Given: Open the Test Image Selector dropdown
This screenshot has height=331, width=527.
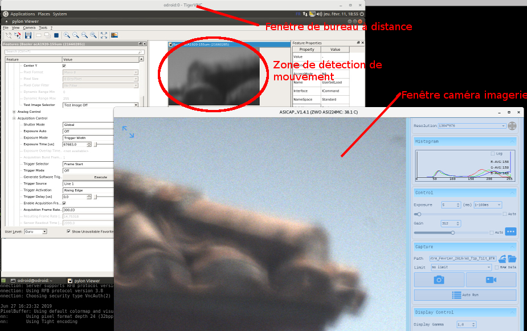Looking at the screenshot, I should [100, 105].
